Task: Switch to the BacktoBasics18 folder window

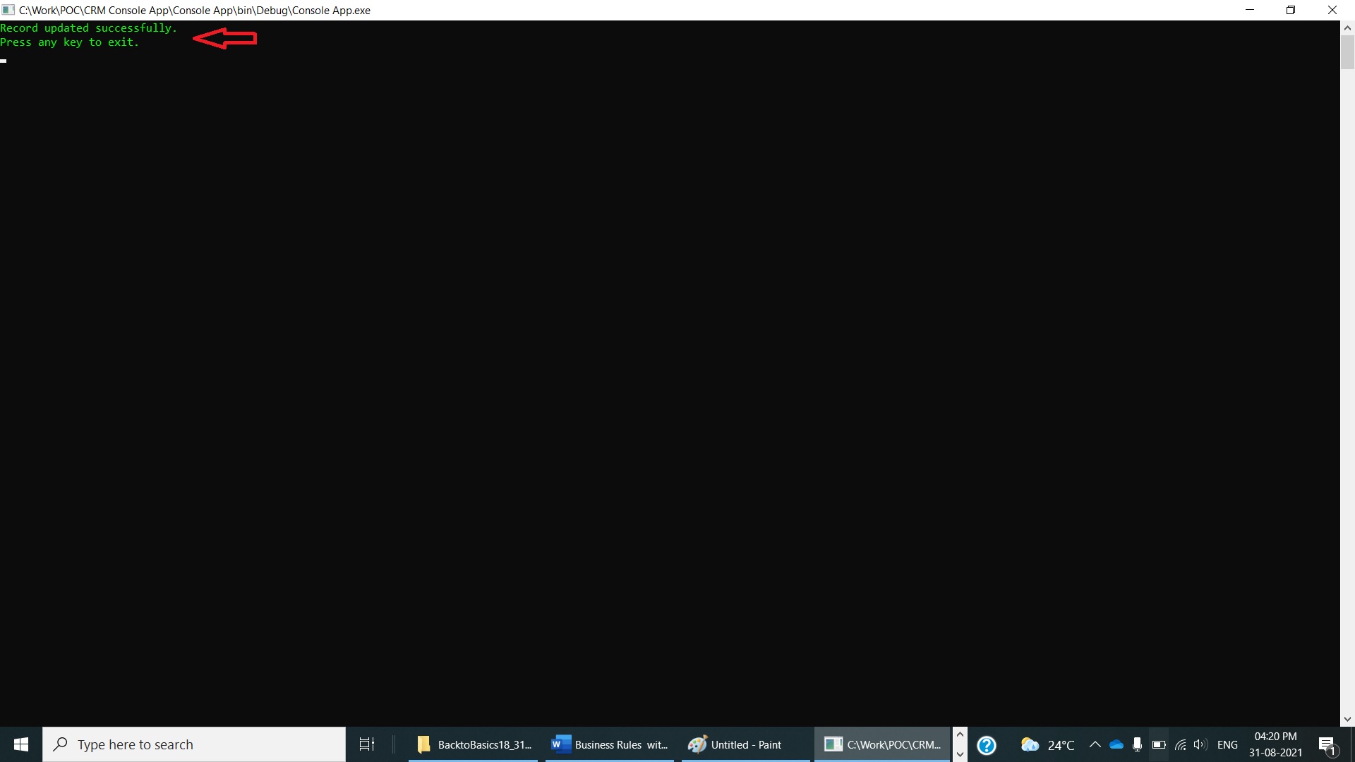Action: click(474, 744)
